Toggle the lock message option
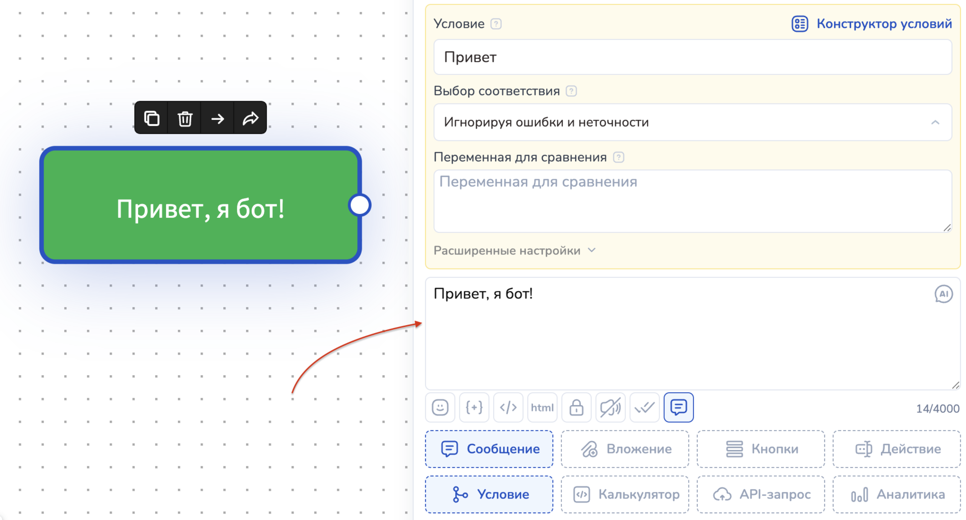Viewport: 966px width, 520px height. click(576, 407)
